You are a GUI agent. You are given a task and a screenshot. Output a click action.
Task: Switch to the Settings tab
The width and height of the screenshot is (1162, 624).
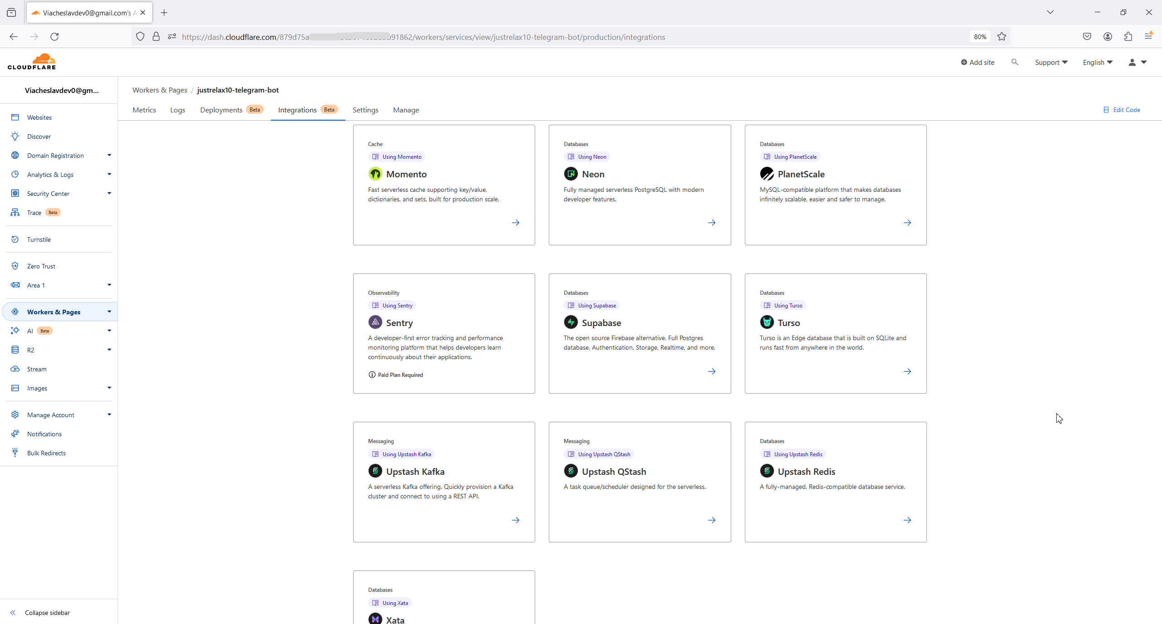[x=365, y=110]
